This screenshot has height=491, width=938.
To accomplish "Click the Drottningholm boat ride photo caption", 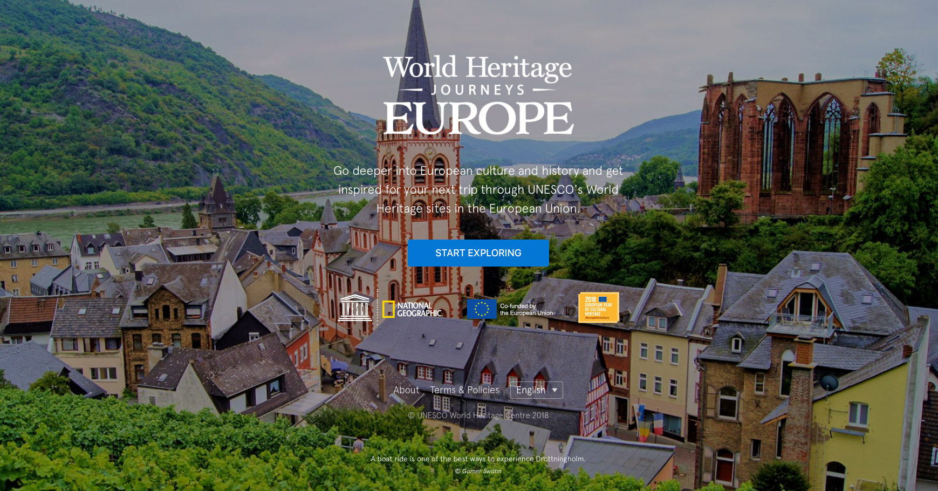I will coord(478,459).
